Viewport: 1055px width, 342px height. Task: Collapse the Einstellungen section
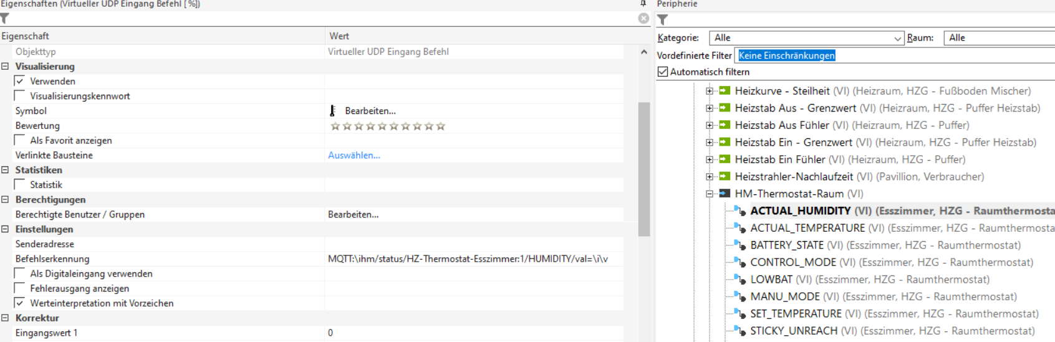(x=5, y=229)
